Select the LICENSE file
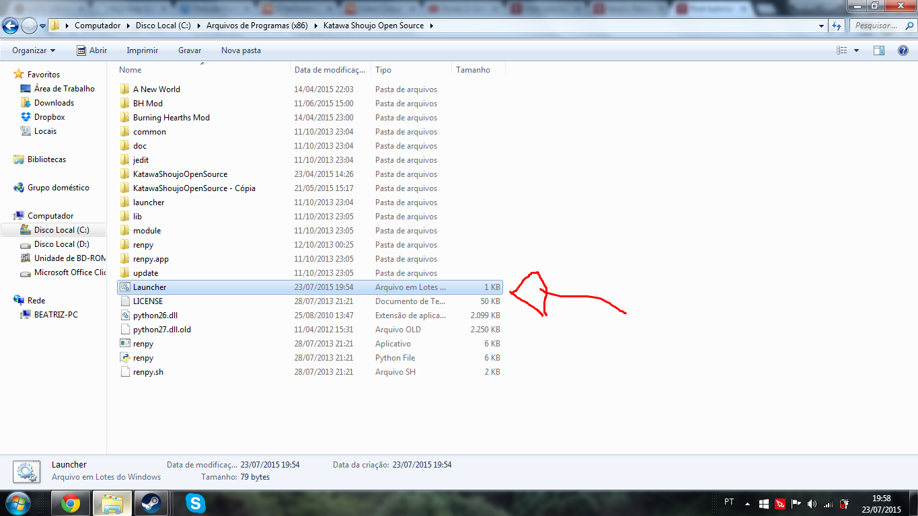Screen dimensions: 918x516 pos(148,301)
